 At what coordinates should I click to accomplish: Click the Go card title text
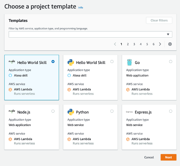point(137,63)
